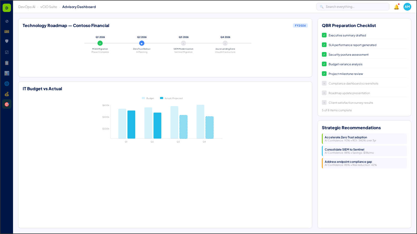Expand the vCIO Suite breadcrumb menu
The width and height of the screenshot is (417, 234).
click(x=48, y=7)
